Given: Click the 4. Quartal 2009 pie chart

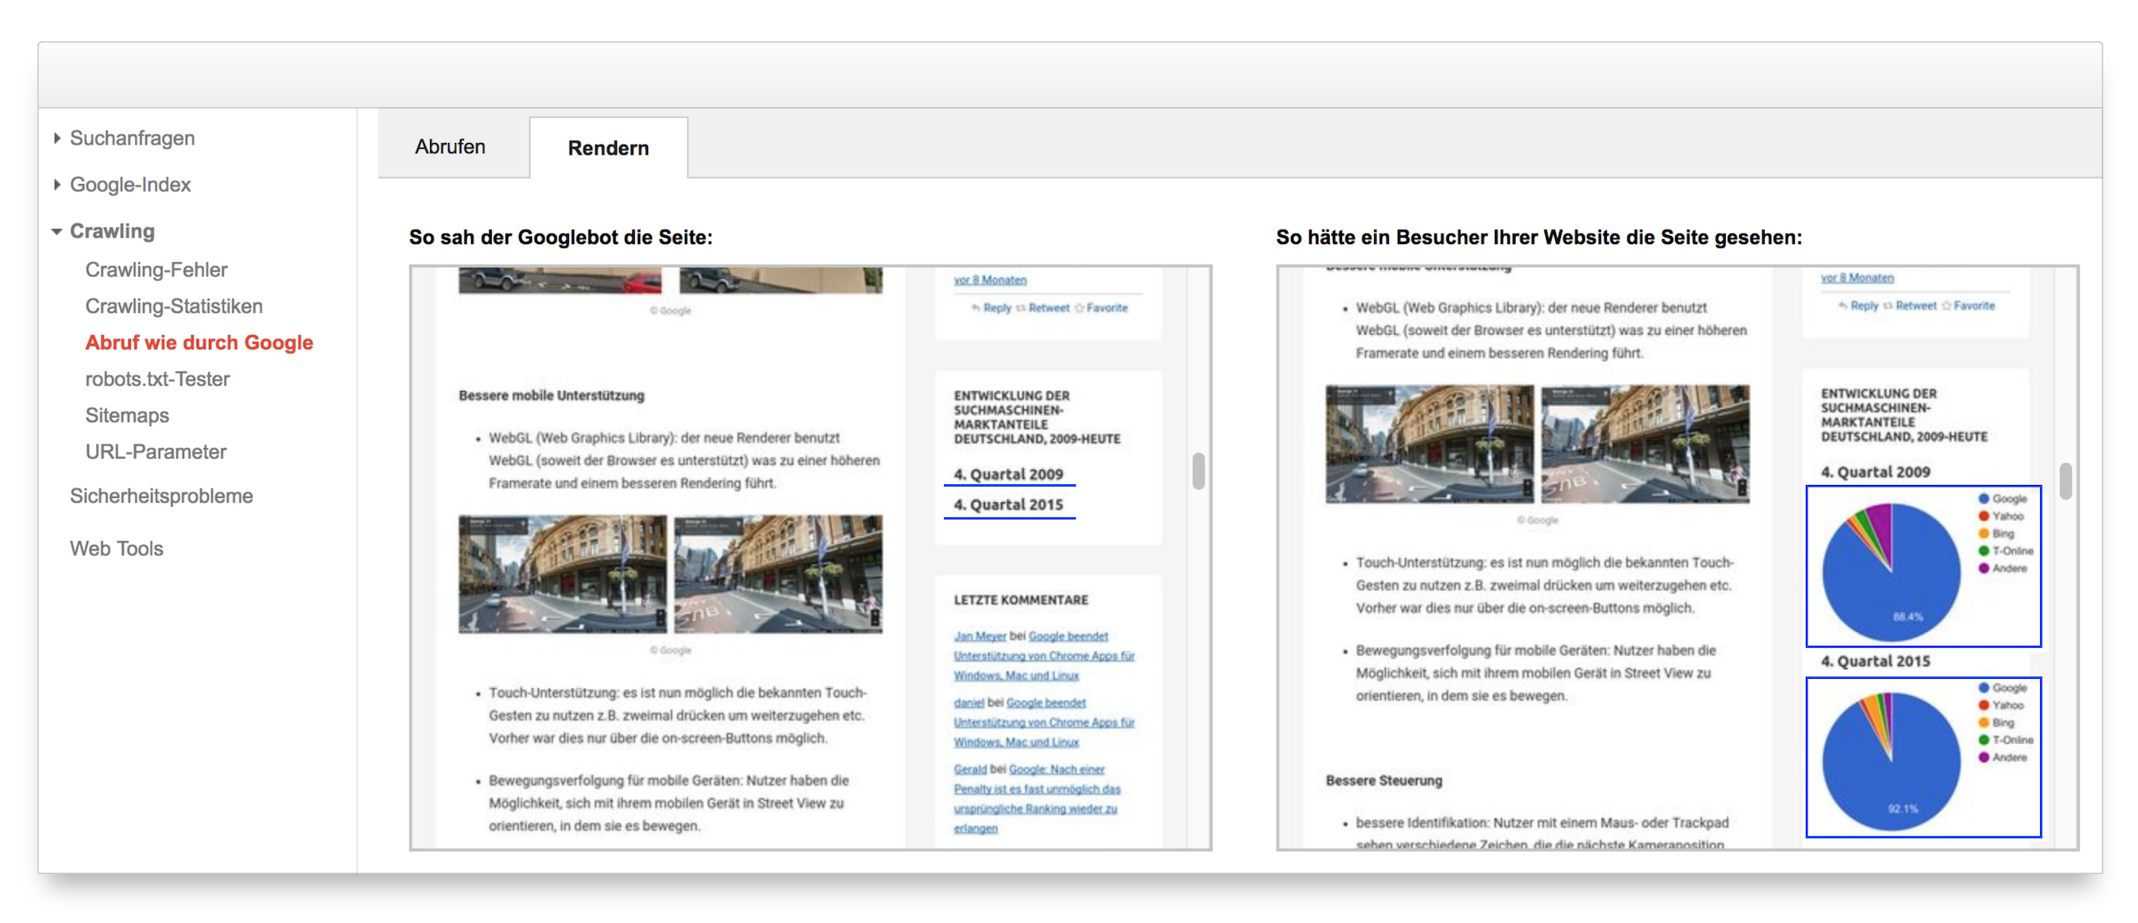Looking at the screenshot, I should [1890, 571].
